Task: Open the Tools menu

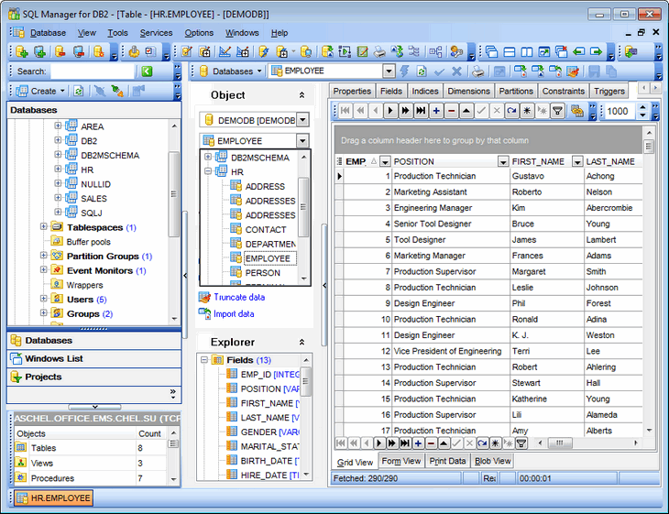Action: click(117, 33)
